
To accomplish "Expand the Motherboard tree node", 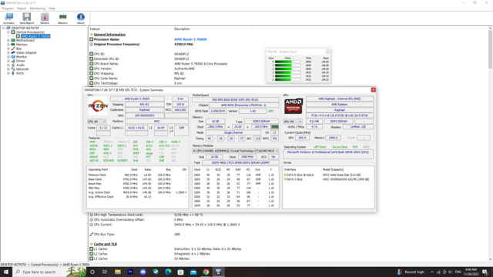I will point(8,41).
